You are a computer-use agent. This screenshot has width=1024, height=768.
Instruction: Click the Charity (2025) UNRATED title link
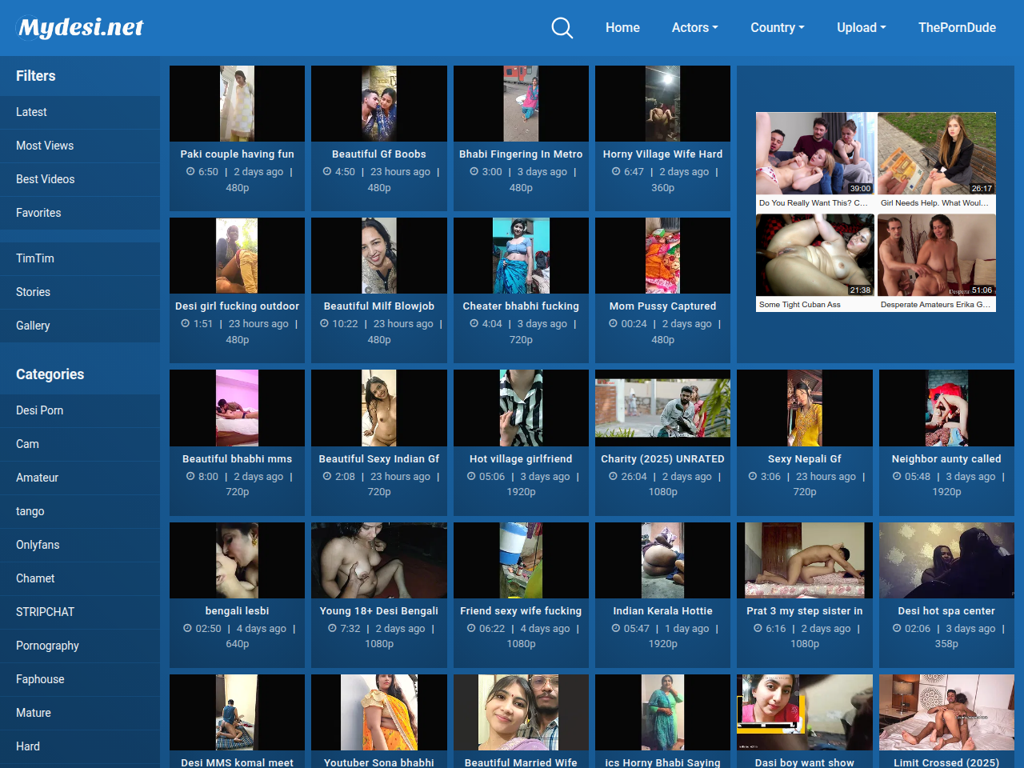point(662,459)
